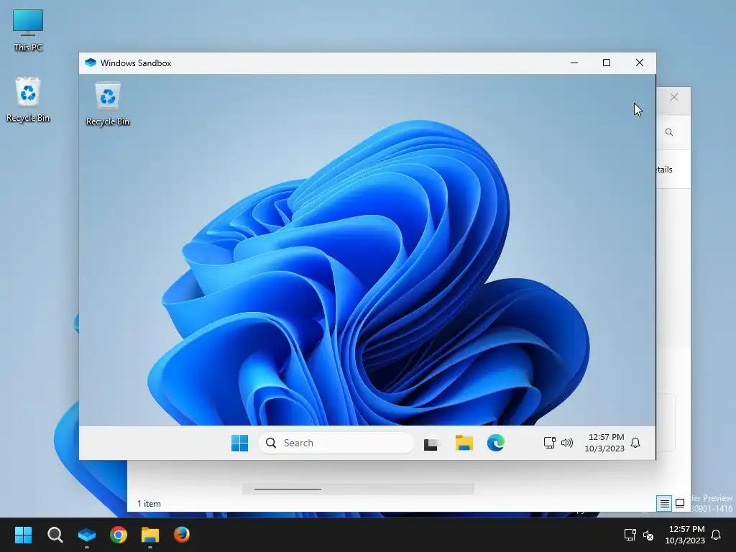Launch File Explorer in Sandbox taskbar
The image size is (736, 552).
pos(464,443)
